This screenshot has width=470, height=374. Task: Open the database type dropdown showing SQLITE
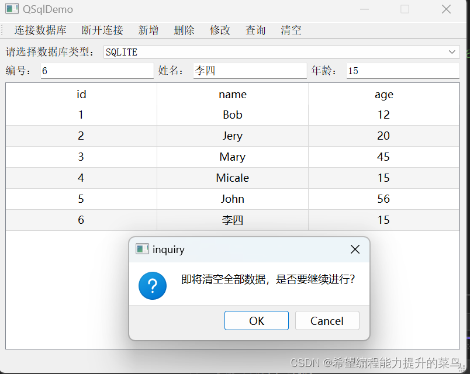(452, 51)
